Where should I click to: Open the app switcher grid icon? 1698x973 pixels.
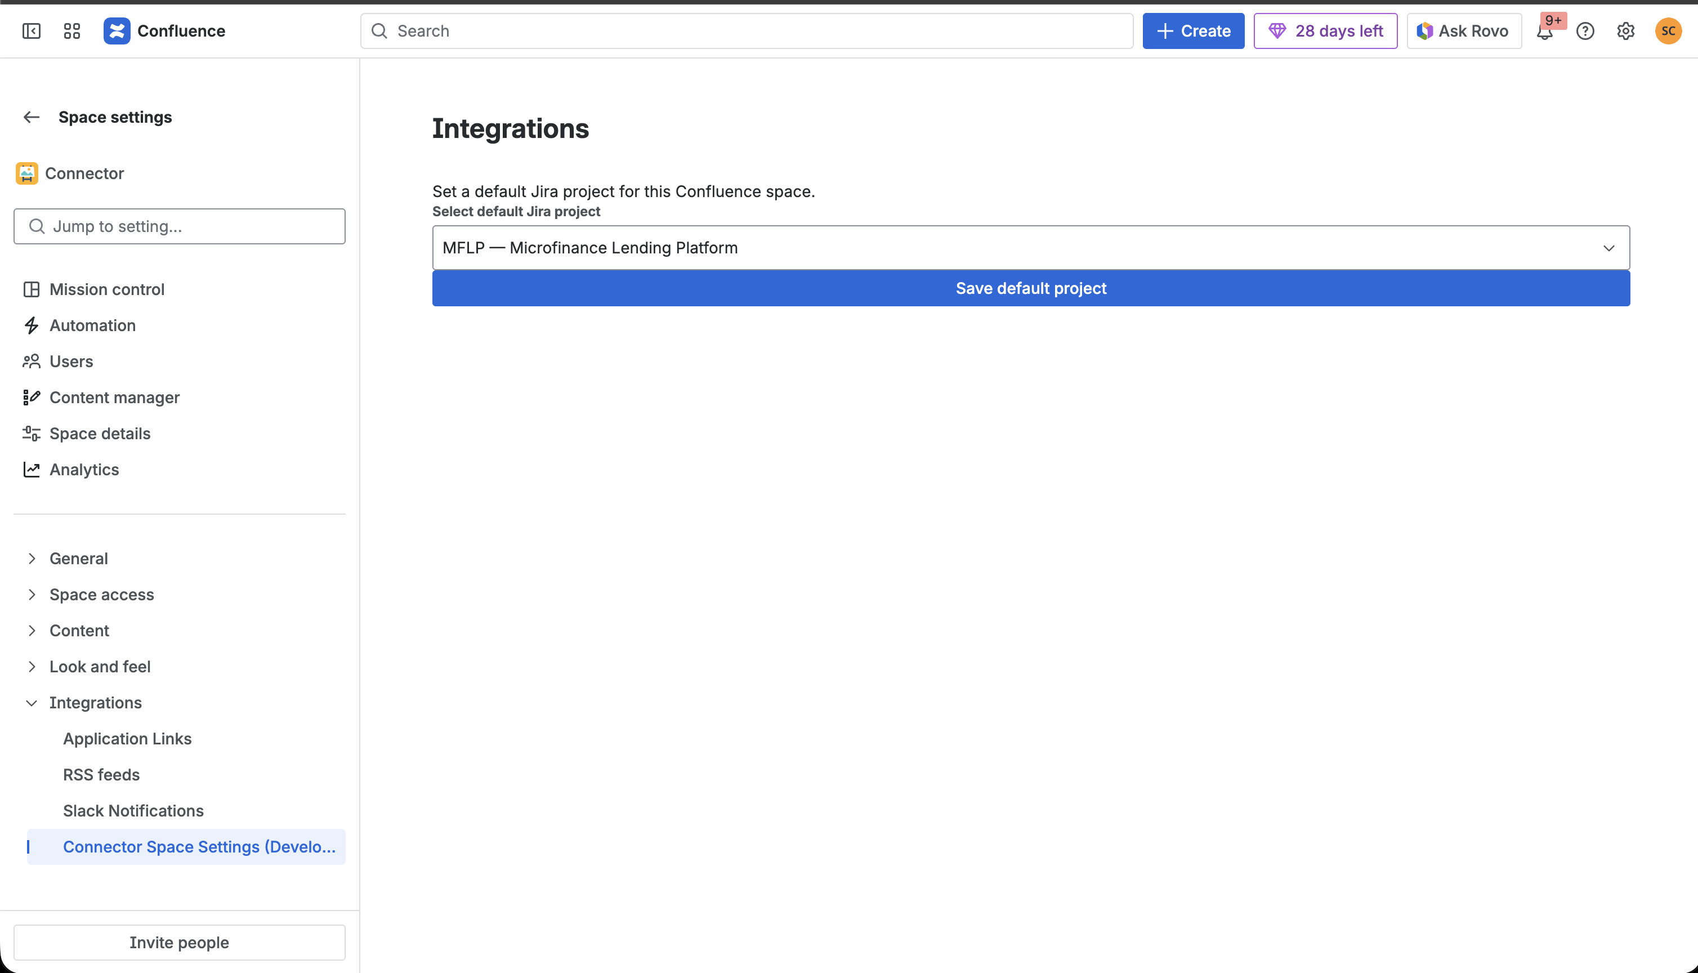click(72, 31)
